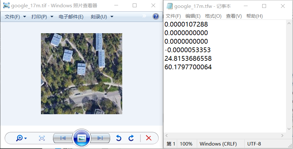Open 帮助(H) menu in Notepad
293x149 pixels.
254,16
